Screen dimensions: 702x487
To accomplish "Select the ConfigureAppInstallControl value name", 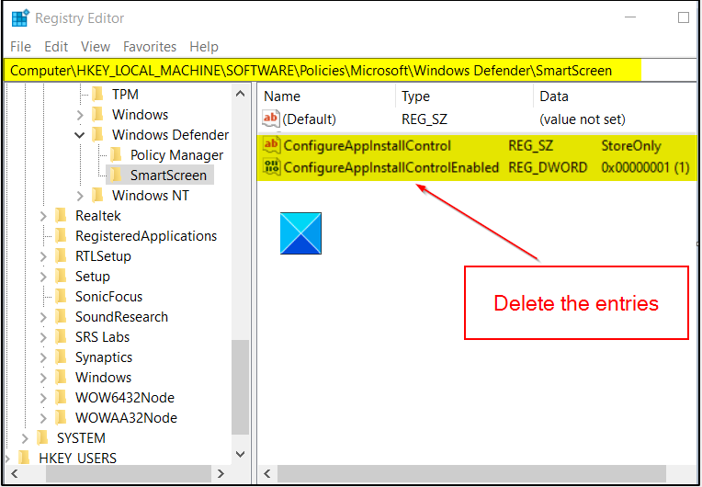I will [x=368, y=145].
